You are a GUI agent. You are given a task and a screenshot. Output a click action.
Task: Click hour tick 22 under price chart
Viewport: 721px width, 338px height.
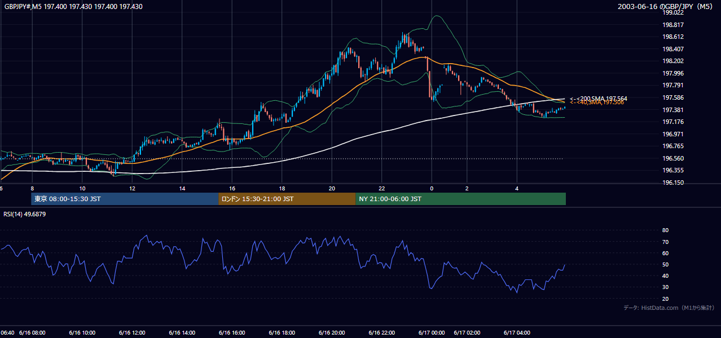point(382,188)
